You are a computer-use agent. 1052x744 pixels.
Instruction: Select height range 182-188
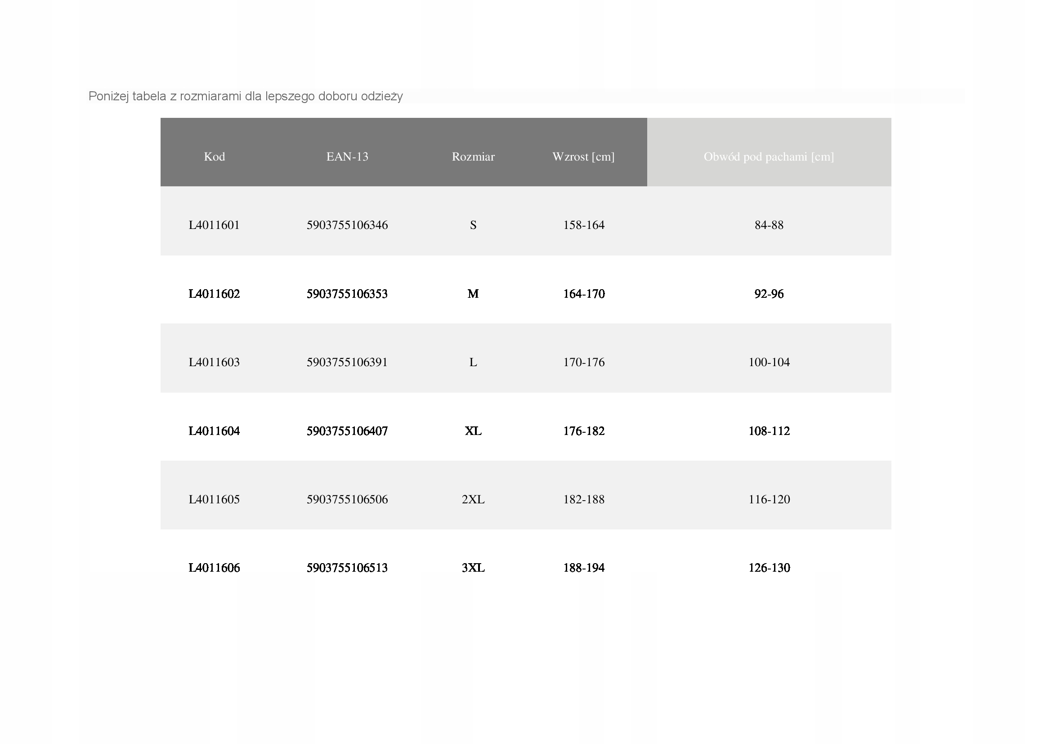coord(584,499)
